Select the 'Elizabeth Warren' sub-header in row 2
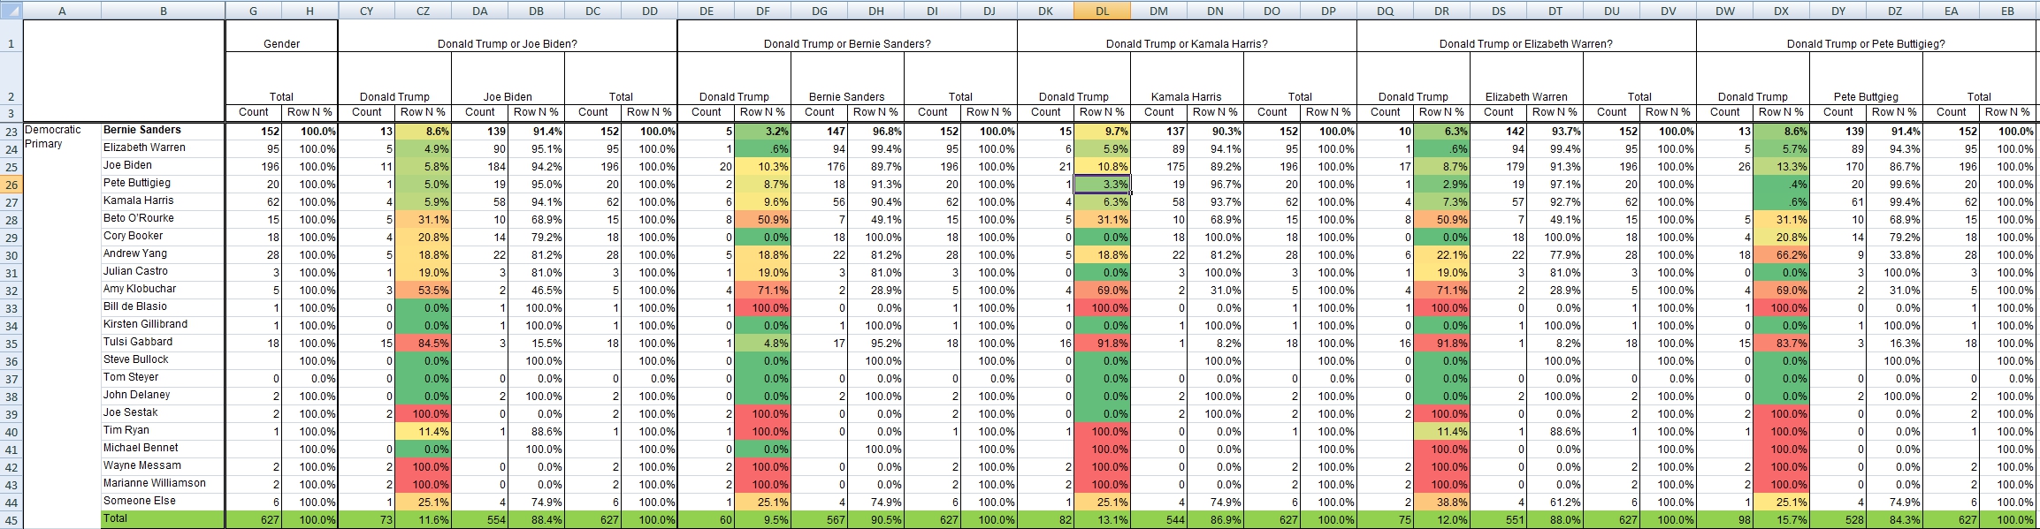 (1526, 79)
